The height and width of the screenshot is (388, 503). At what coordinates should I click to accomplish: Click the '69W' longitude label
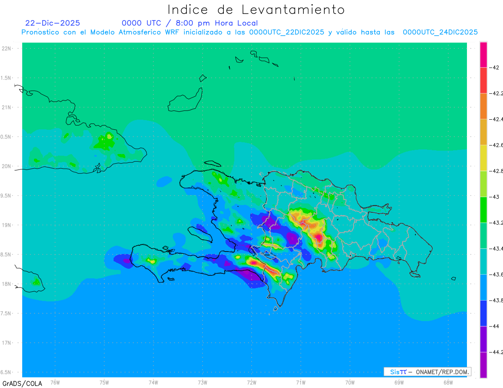pyautogui.click(x=399, y=383)
